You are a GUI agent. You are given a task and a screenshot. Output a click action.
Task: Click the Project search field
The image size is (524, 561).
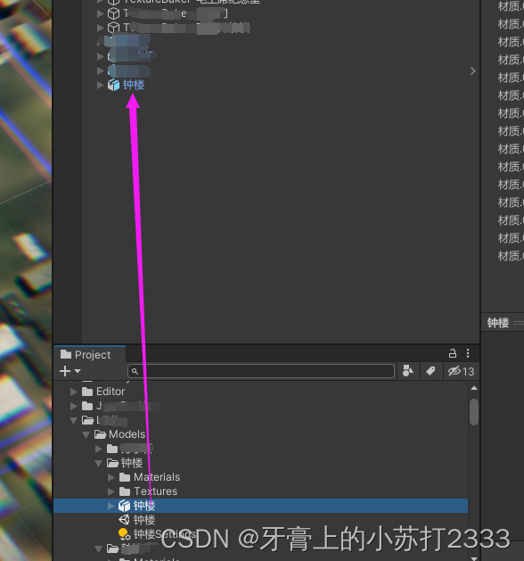pos(261,371)
